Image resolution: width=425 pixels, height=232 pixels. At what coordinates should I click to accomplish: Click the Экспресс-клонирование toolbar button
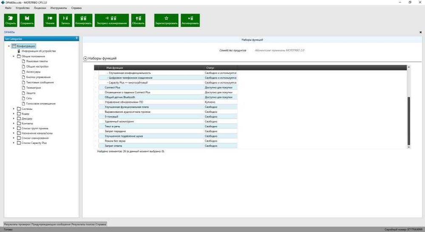point(112,20)
